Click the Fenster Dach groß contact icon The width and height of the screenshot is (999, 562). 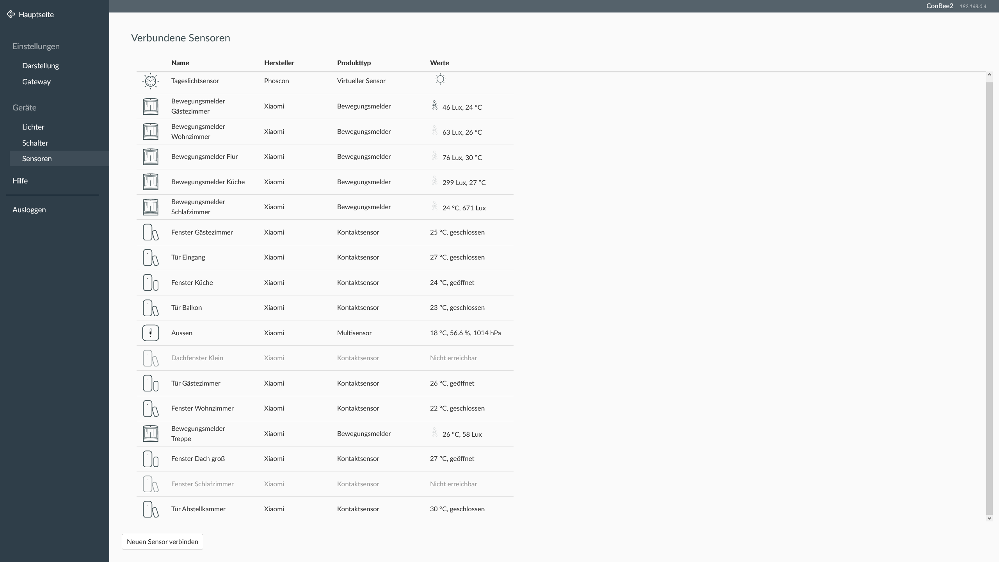pyautogui.click(x=151, y=459)
